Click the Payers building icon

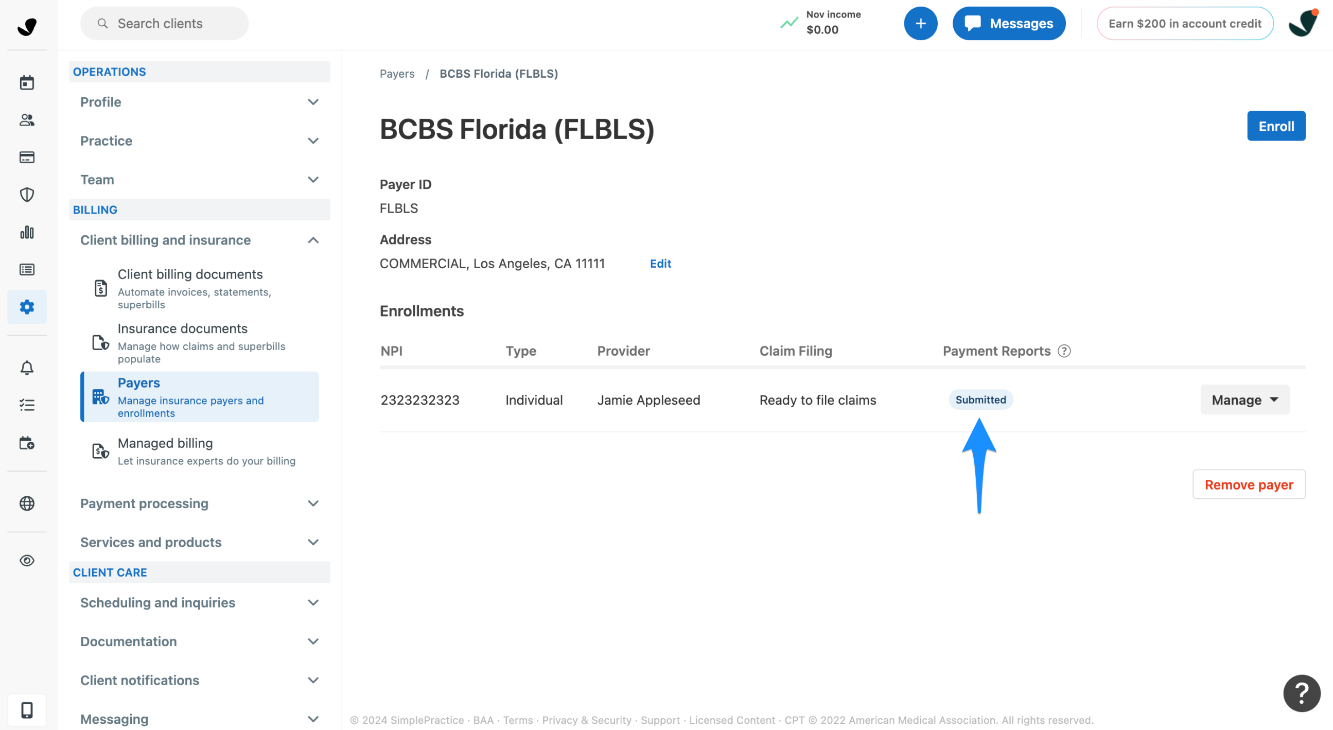coord(100,397)
